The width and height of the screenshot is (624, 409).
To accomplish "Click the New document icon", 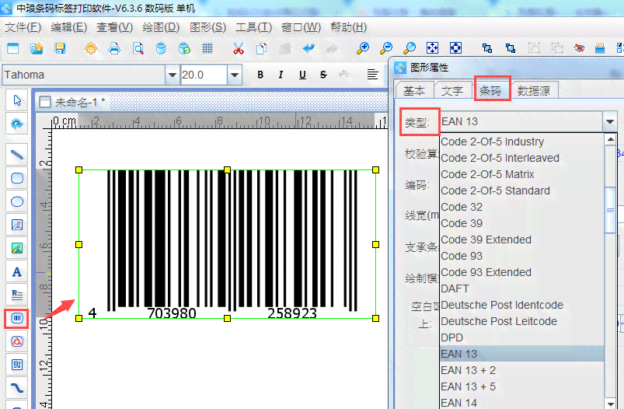I will coord(12,48).
